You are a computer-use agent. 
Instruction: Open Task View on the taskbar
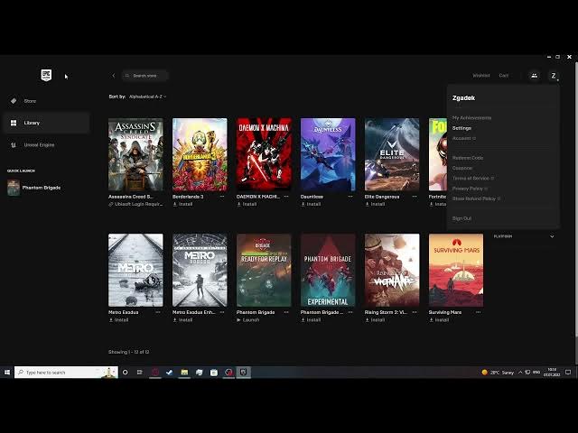140,373
